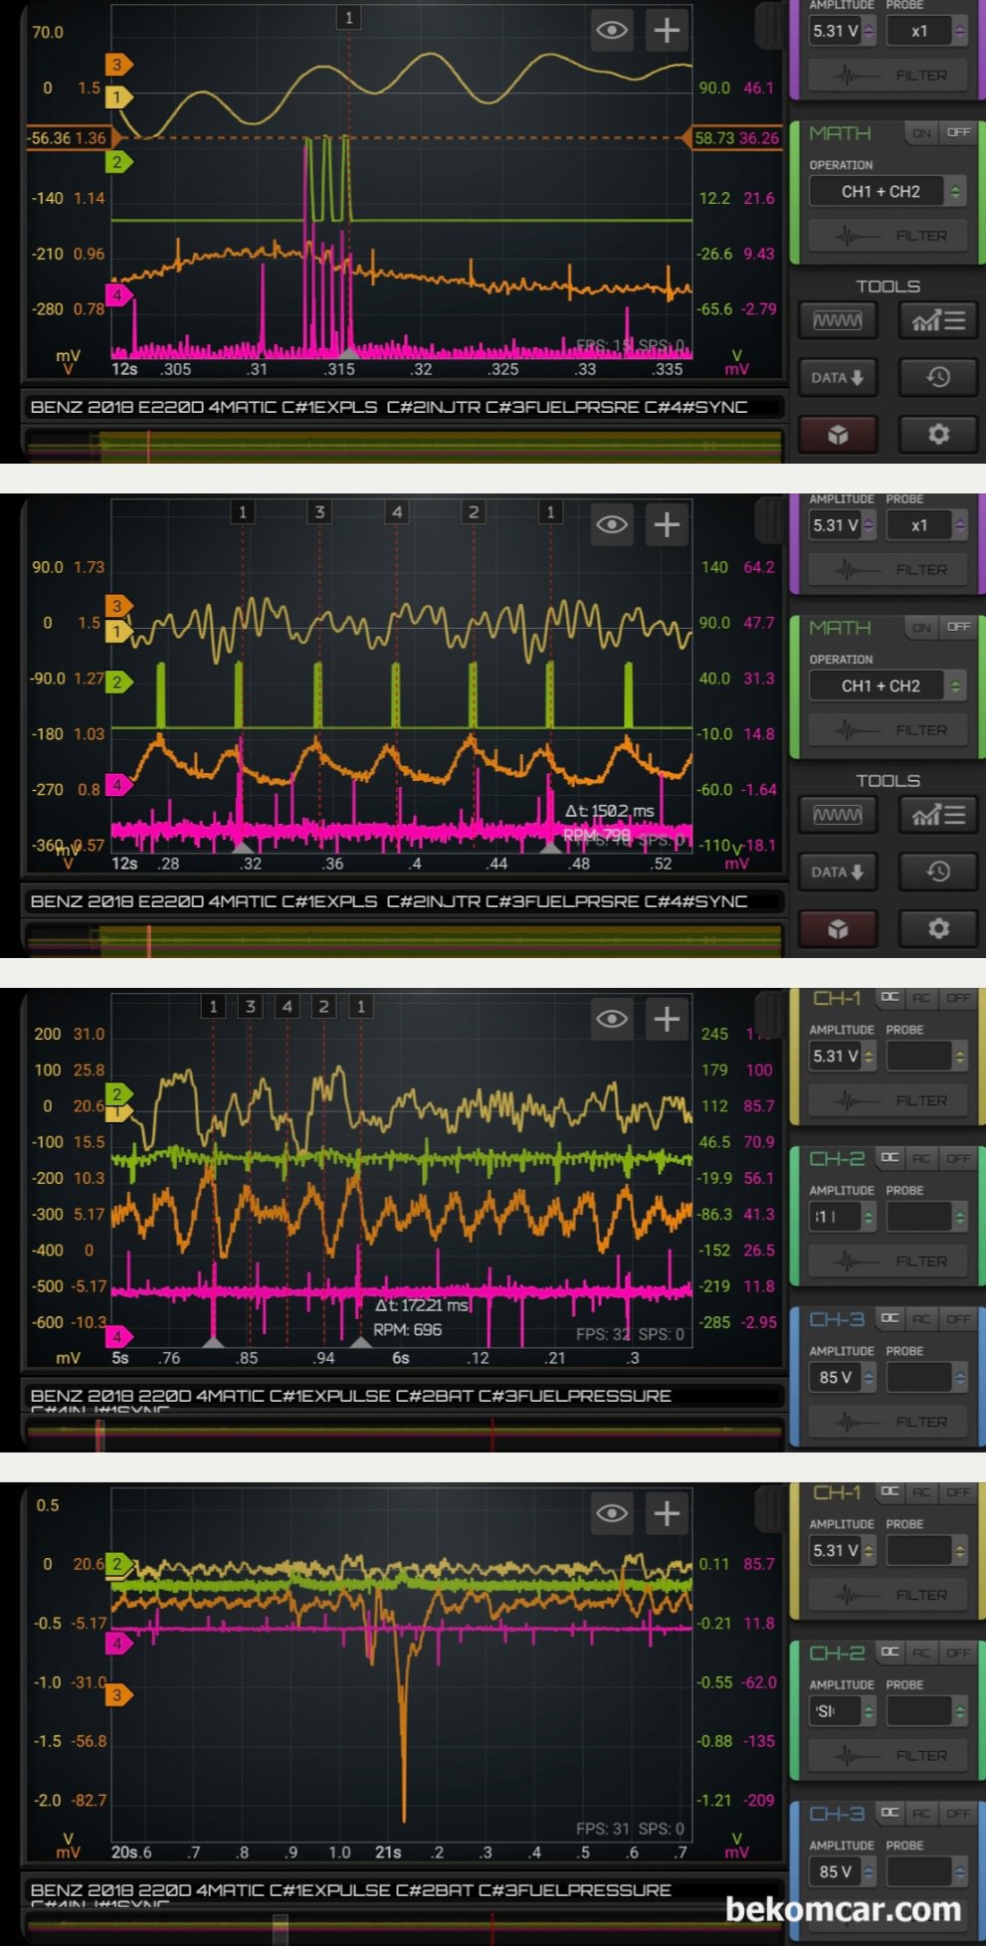Click the history clock icon in the first capture

[938, 377]
